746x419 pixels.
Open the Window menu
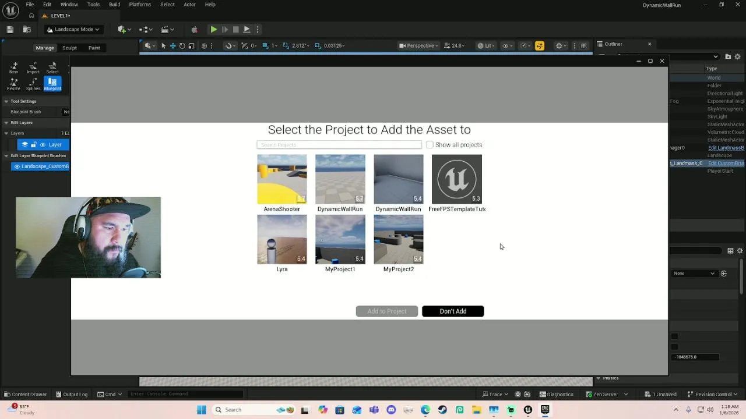click(69, 5)
